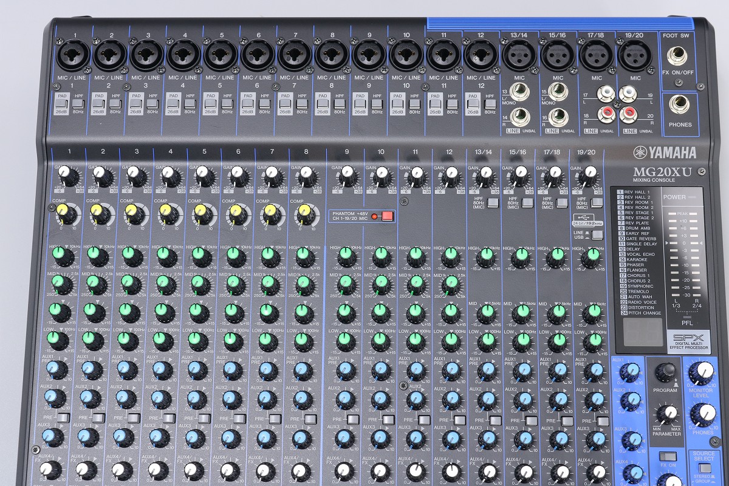Click the 24bit/192kHz USB label
Viewport: 729px width, 486px height.
coord(587,223)
